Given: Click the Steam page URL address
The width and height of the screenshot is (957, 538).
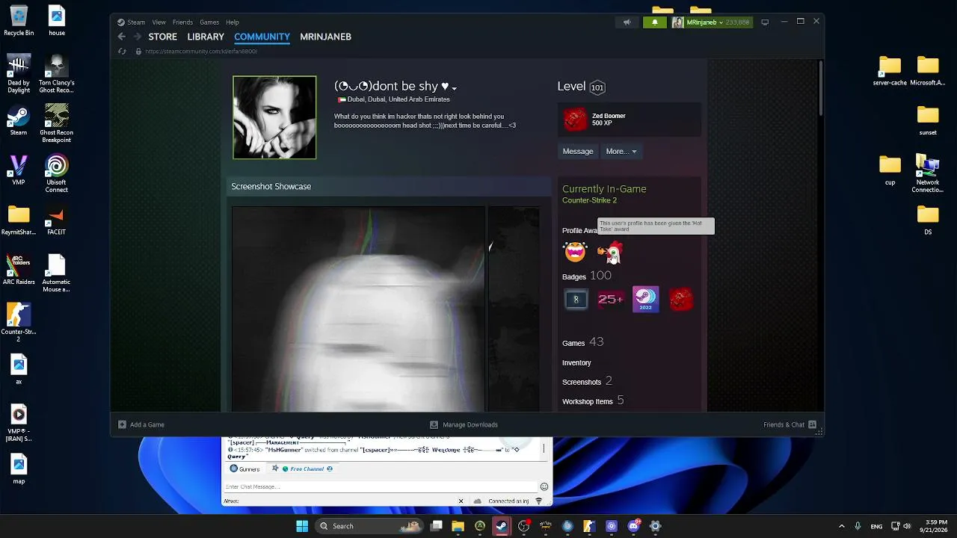Looking at the screenshot, I should 201,52.
